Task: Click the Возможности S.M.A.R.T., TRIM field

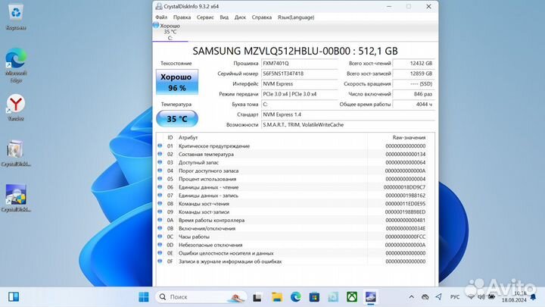Action: tap(347, 124)
